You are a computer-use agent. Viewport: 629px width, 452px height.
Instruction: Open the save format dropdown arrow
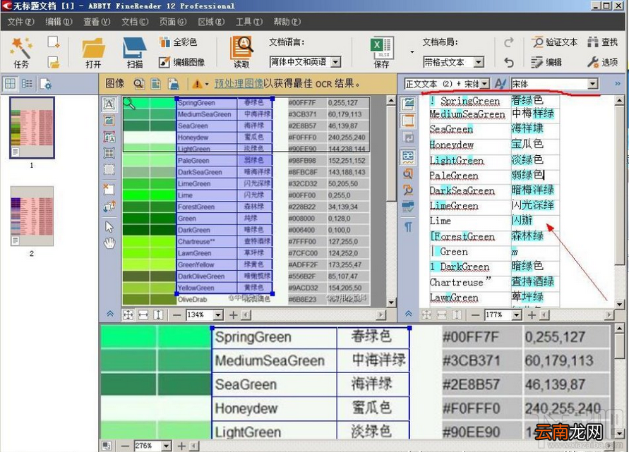click(x=412, y=51)
